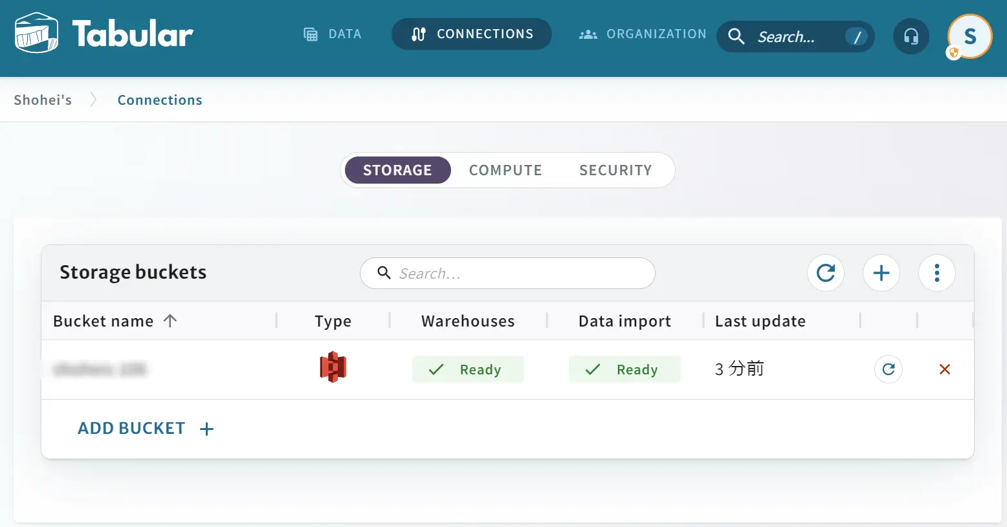Click the Tabular logo icon
Viewport: 1007px width, 527px height.
coord(36,34)
